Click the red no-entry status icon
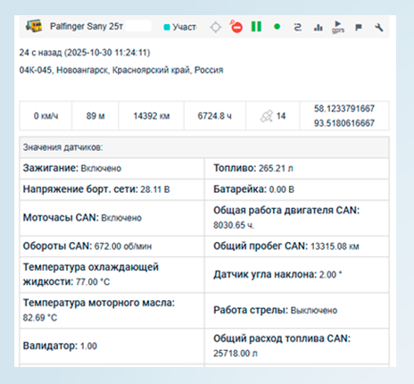Viewport: 414px width, 384px height. click(x=236, y=27)
